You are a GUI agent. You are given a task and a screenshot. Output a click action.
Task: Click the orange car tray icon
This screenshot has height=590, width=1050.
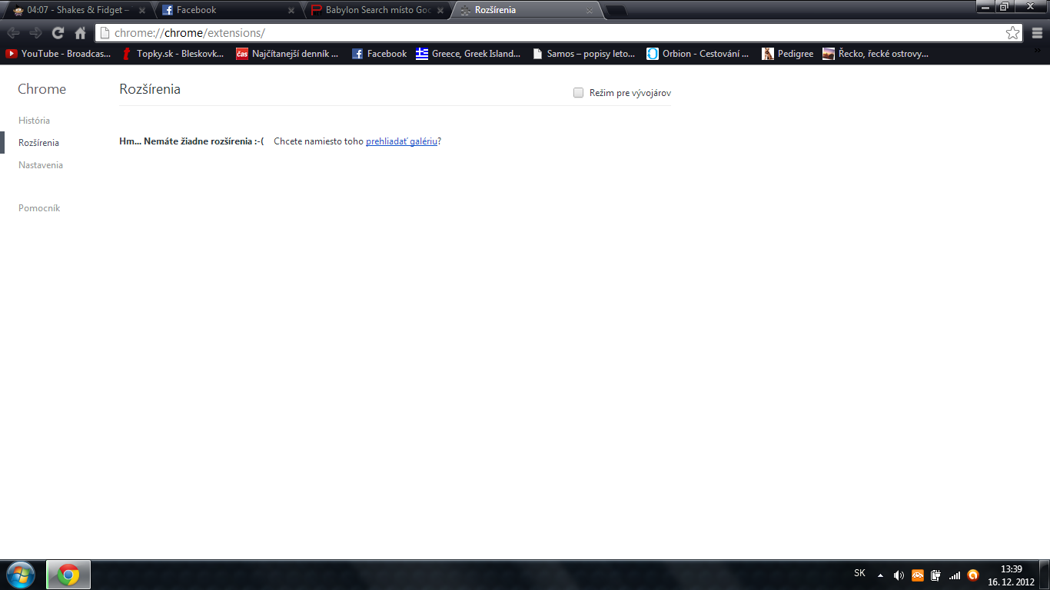point(917,575)
